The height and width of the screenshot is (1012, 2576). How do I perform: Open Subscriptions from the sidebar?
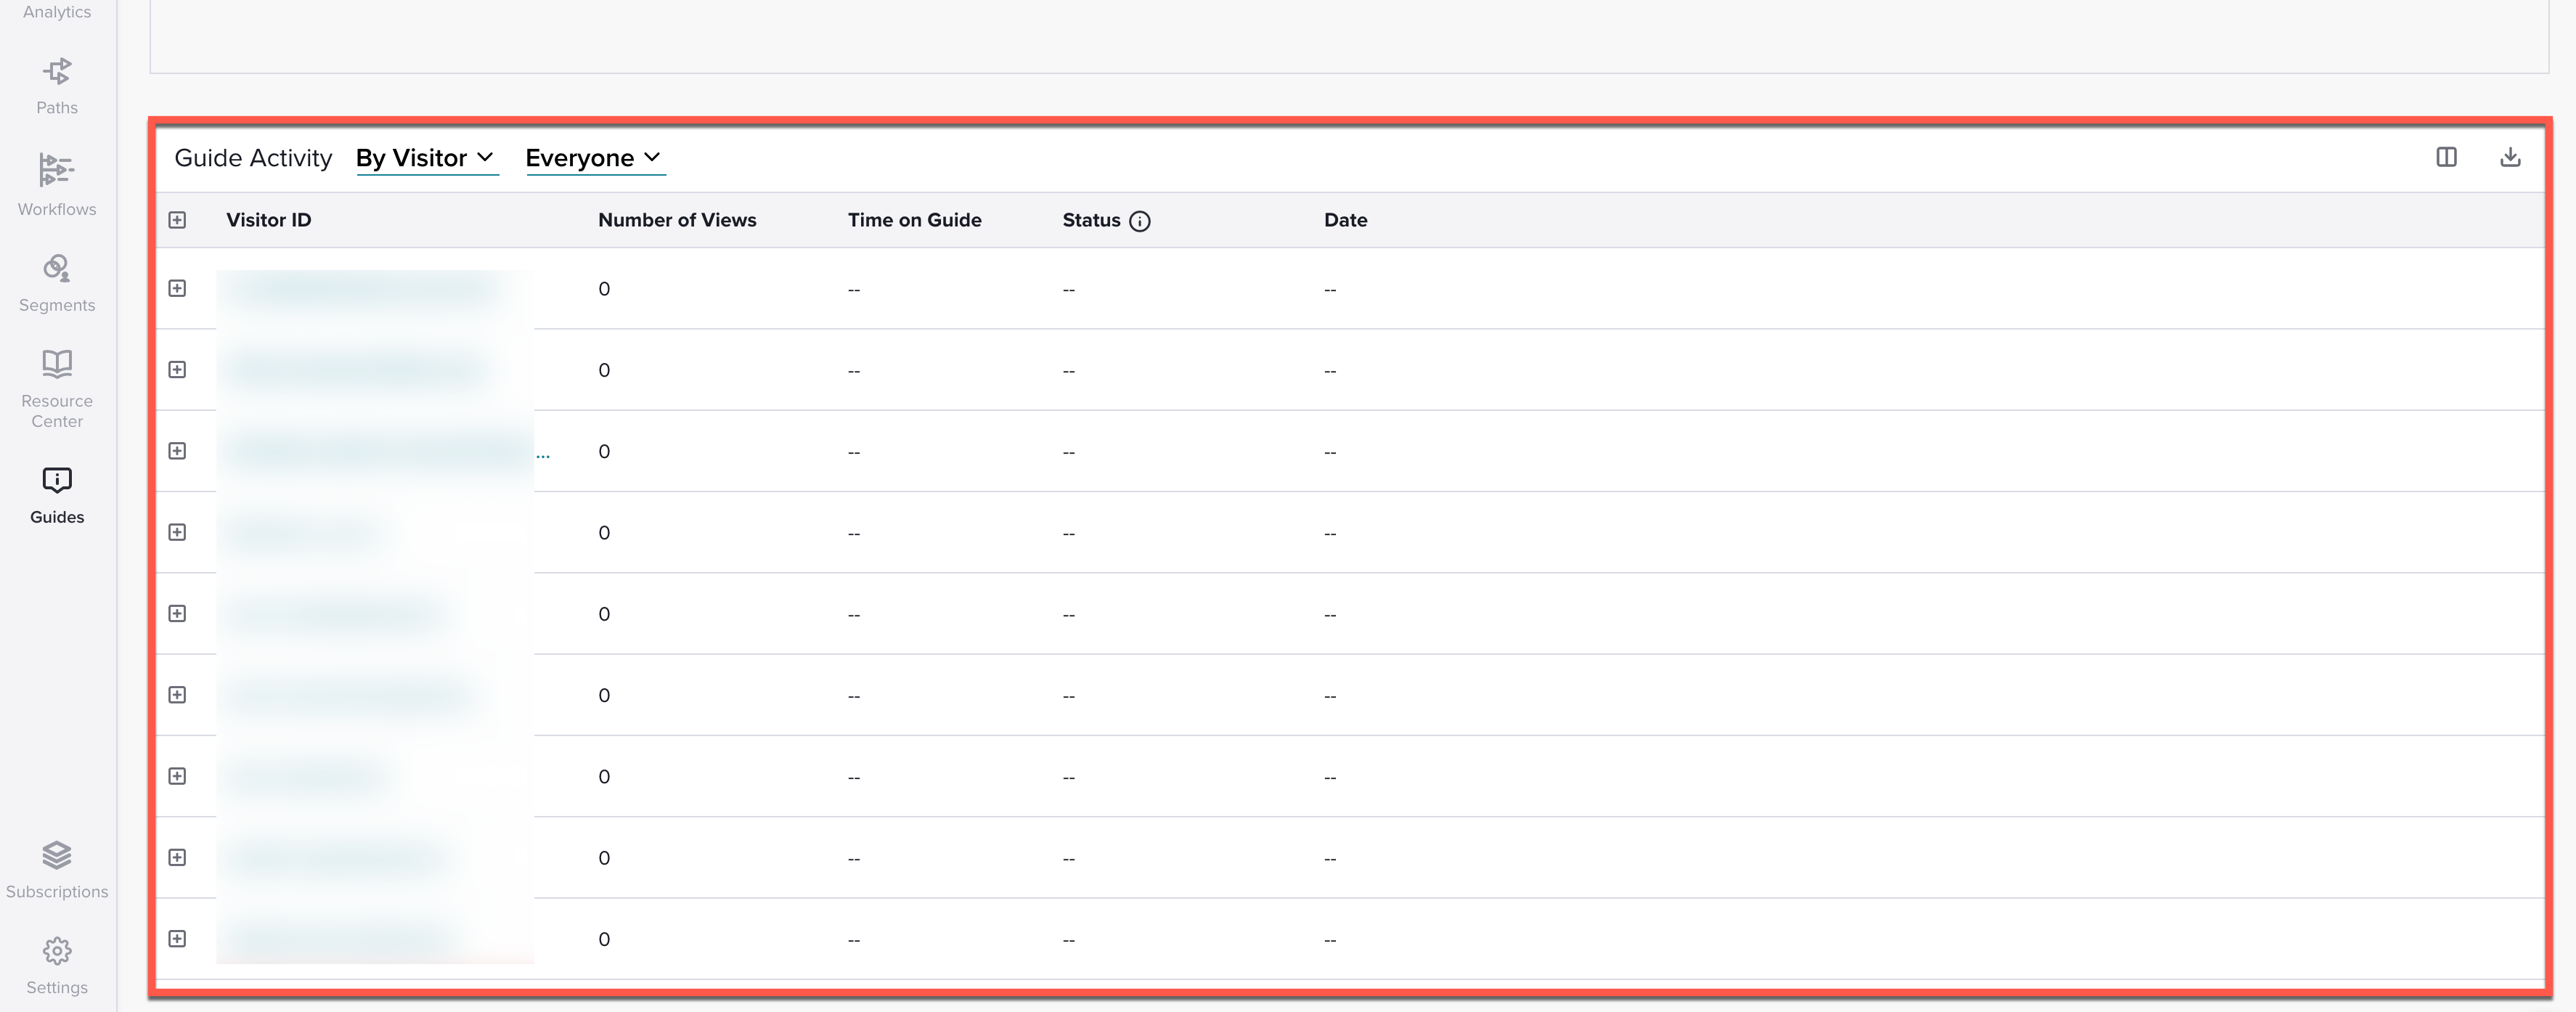pos(57,871)
